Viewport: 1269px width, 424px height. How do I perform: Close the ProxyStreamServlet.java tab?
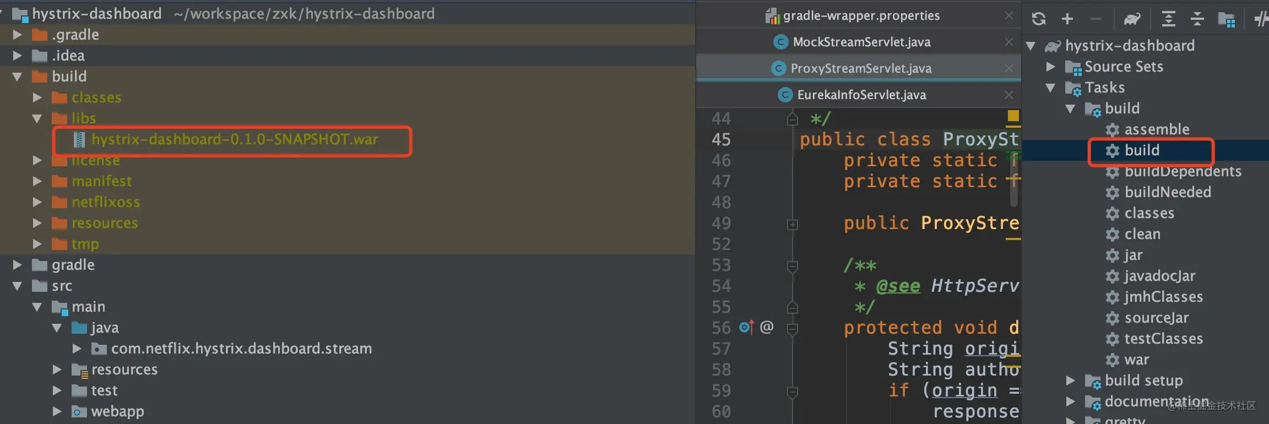(x=1009, y=68)
